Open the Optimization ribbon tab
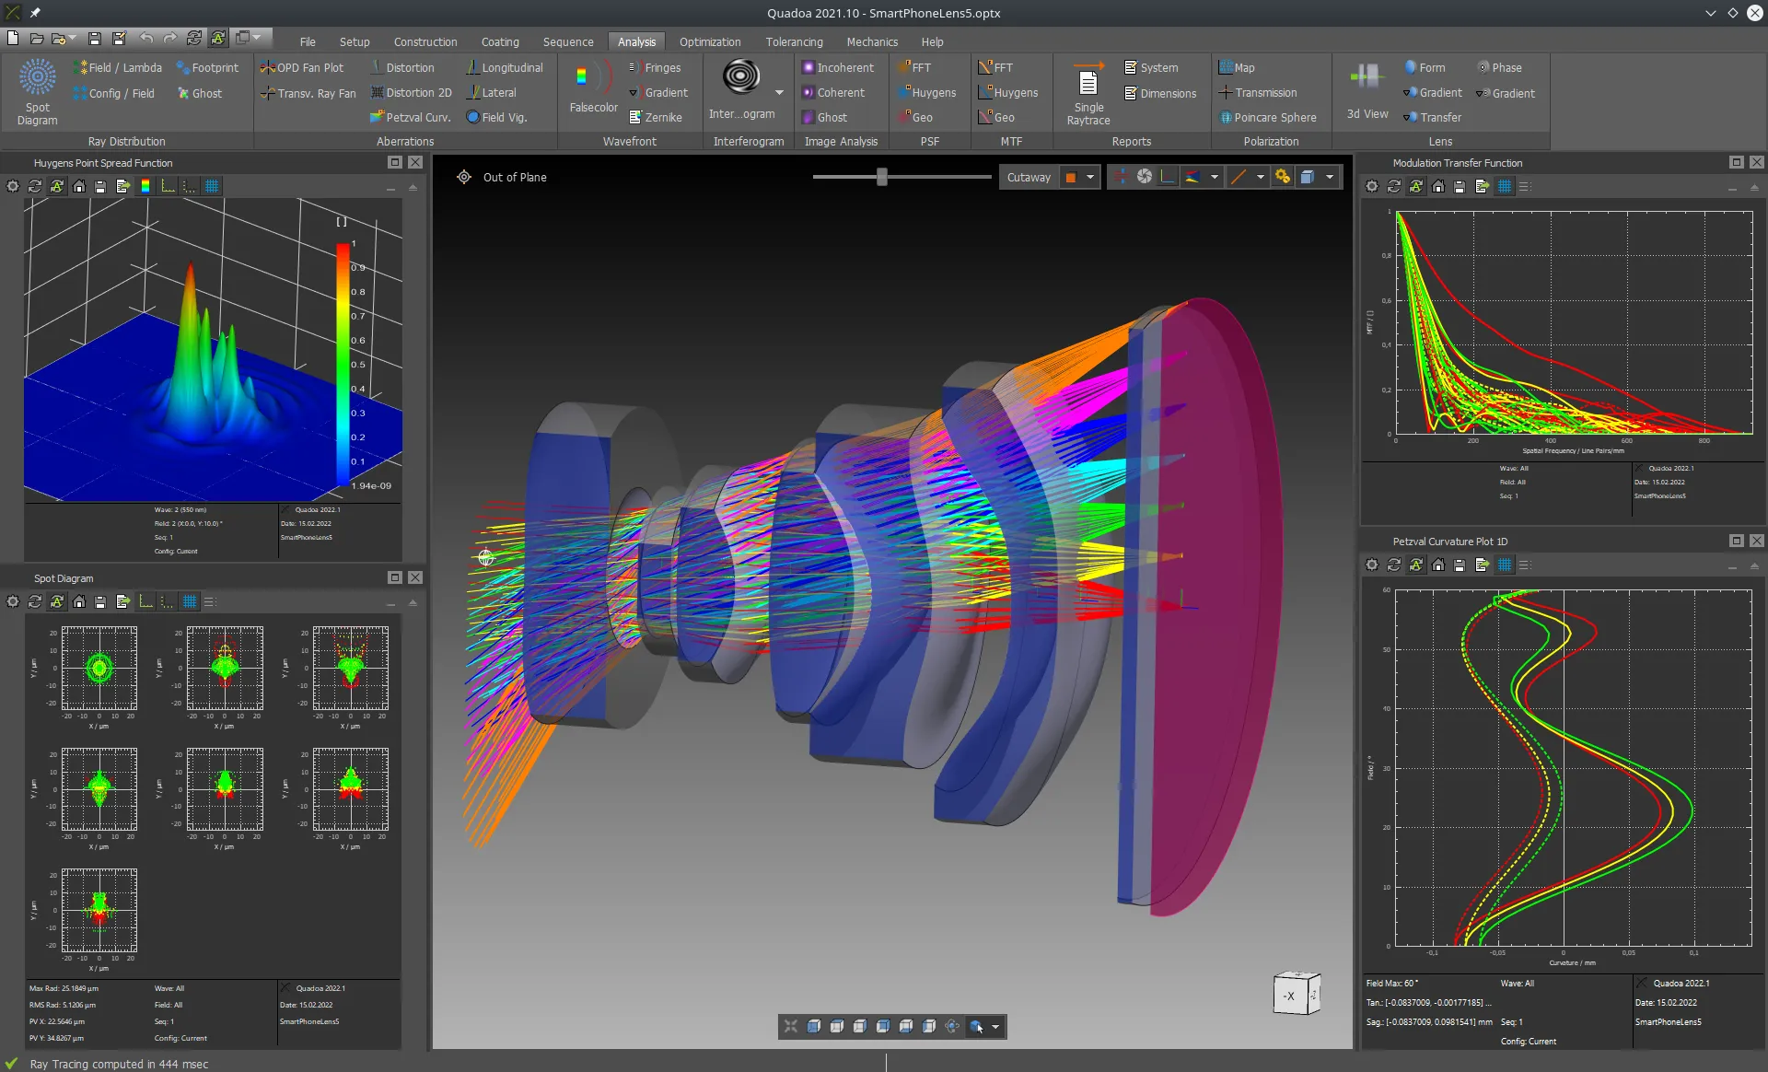 click(x=709, y=41)
